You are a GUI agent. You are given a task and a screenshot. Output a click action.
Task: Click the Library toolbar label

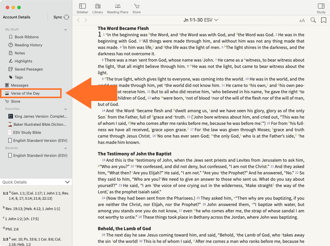tap(98, 12)
